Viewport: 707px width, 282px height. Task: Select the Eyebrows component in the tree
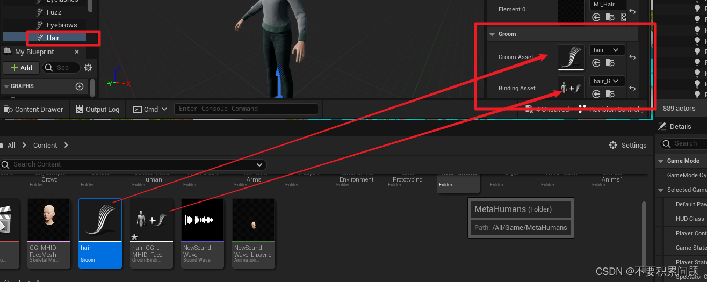click(x=61, y=25)
